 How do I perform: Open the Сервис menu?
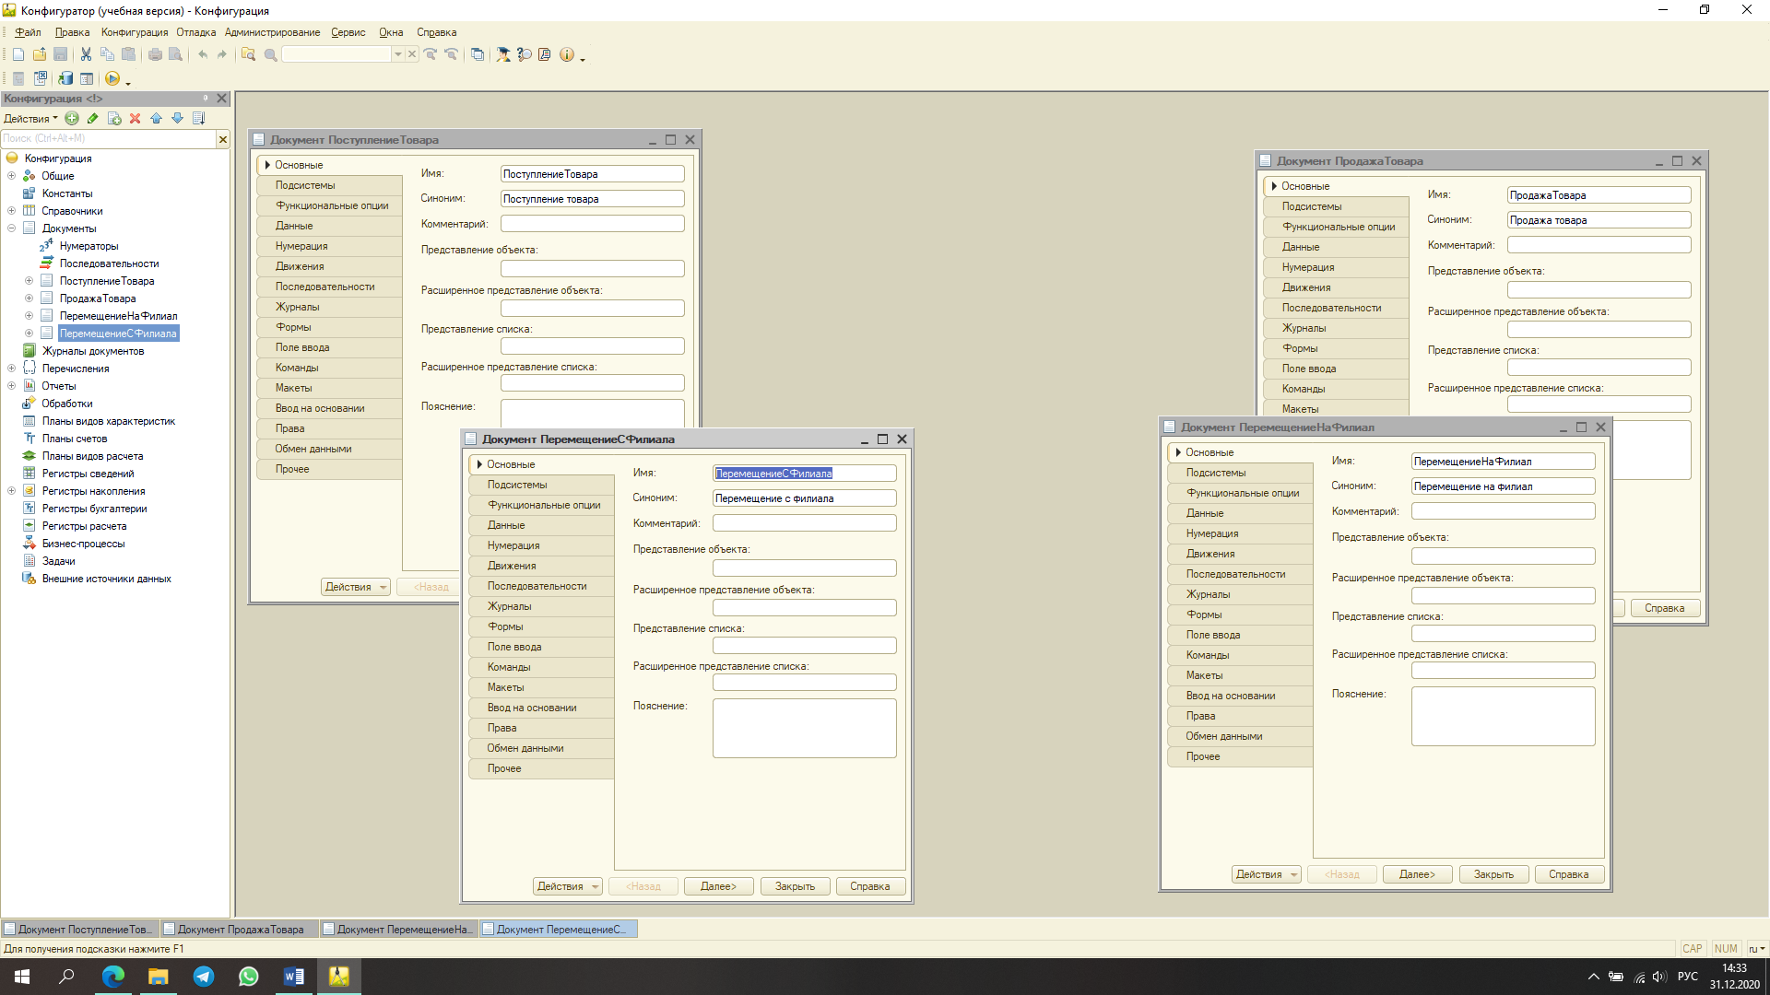click(348, 32)
